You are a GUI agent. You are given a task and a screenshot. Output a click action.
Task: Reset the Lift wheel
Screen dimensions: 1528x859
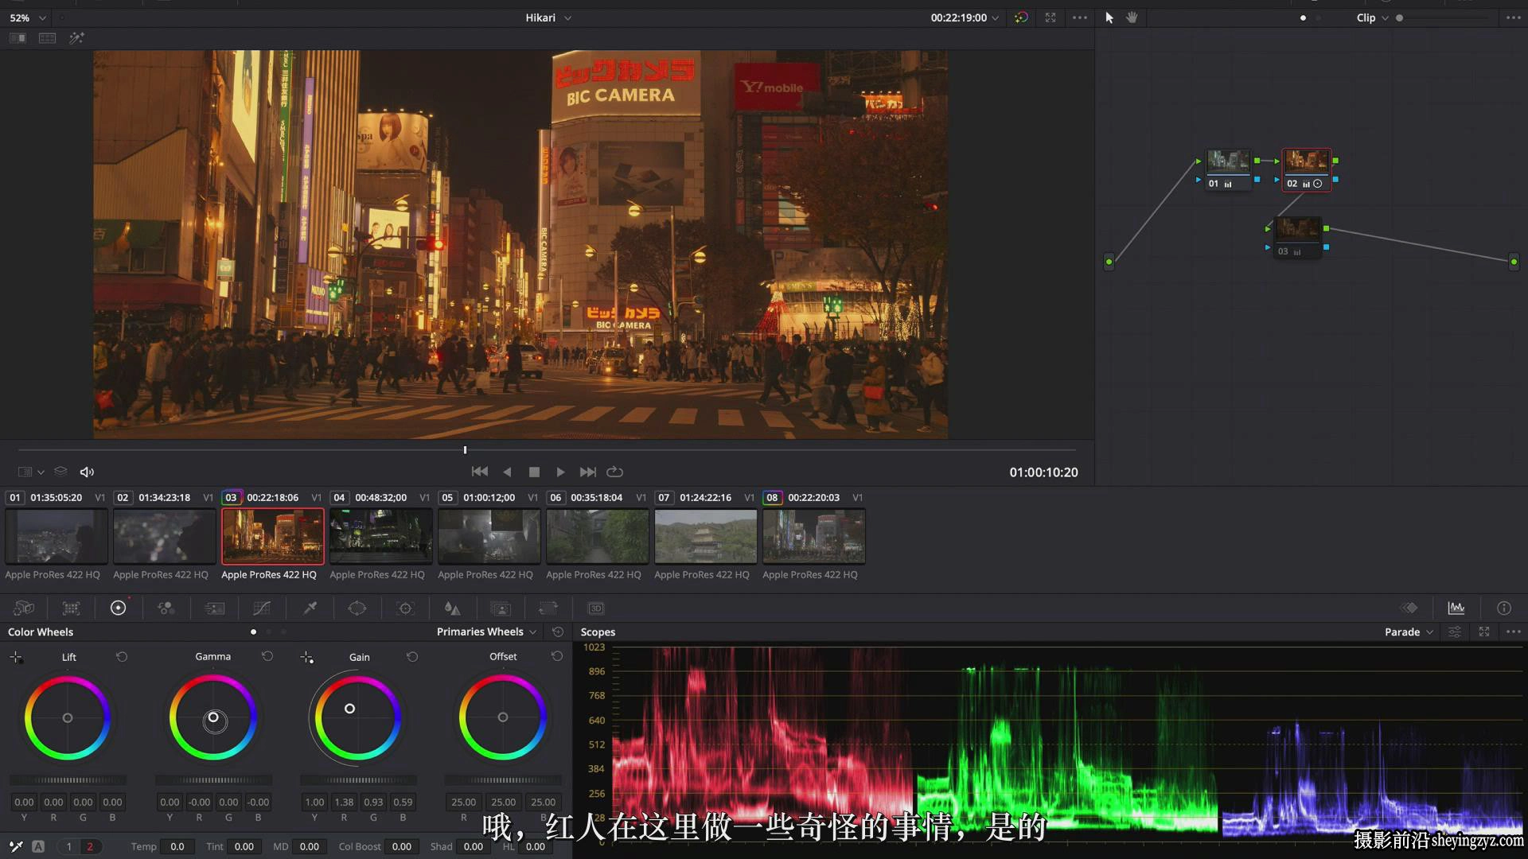pyautogui.click(x=122, y=657)
